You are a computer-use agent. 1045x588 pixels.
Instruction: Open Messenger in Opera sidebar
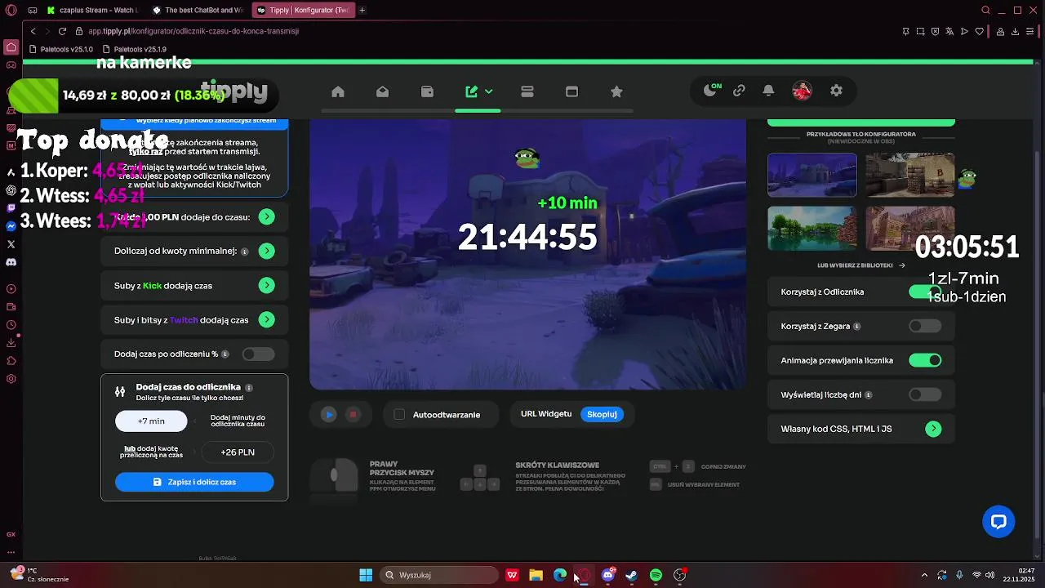(11, 226)
